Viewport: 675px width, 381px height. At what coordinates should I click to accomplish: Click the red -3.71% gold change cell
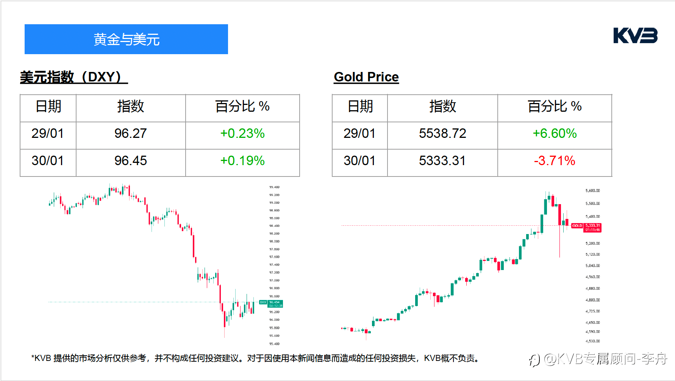pyautogui.click(x=555, y=161)
